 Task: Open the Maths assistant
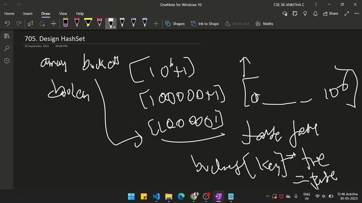264,24
